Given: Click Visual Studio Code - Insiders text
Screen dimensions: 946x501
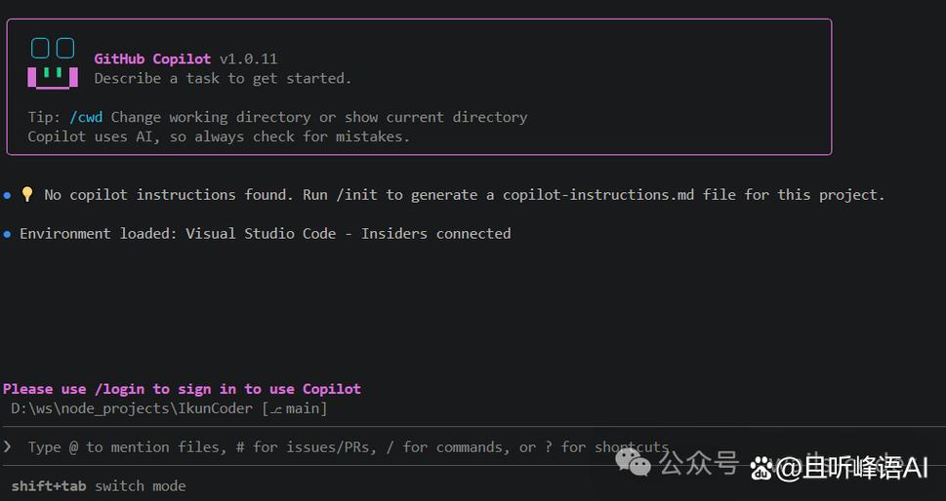Looking at the screenshot, I should 307,234.
